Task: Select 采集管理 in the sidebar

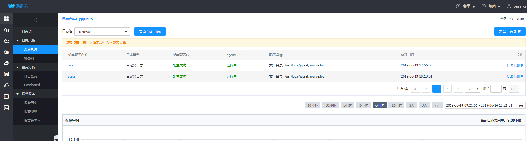Action: [x=36, y=49]
